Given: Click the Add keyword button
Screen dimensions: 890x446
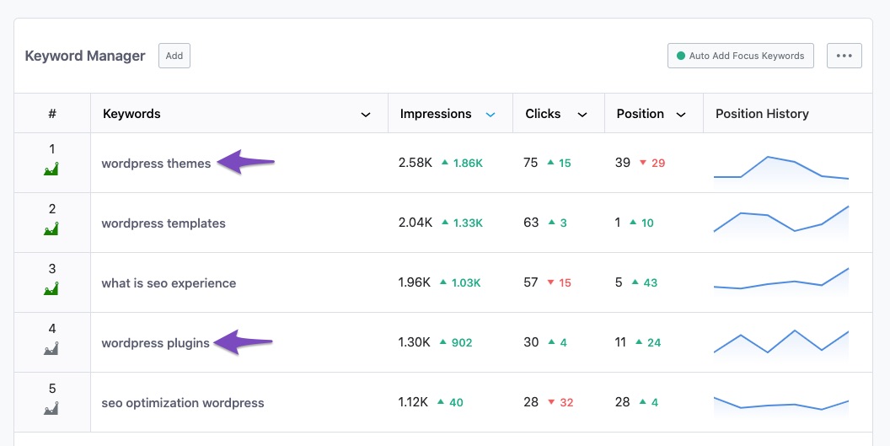Looking at the screenshot, I should click(x=174, y=56).
